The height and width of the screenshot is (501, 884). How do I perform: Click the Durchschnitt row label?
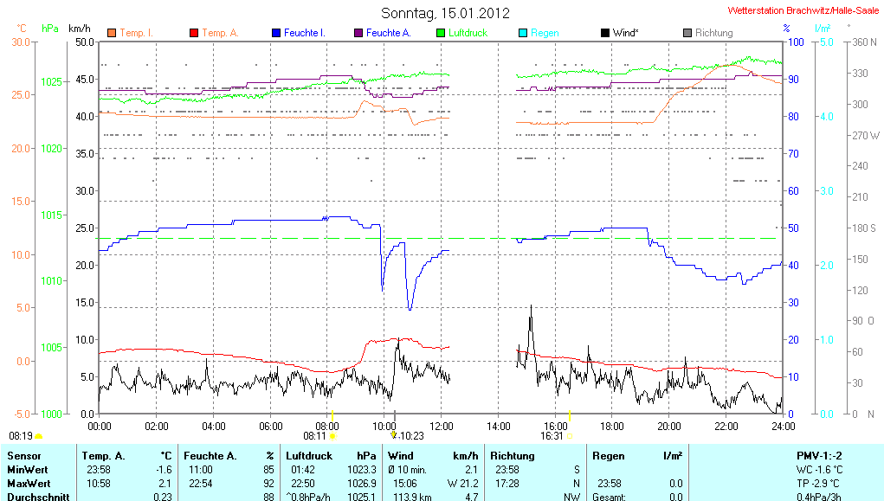pos(36,497)
